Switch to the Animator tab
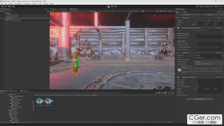 (x=63, y=9)
